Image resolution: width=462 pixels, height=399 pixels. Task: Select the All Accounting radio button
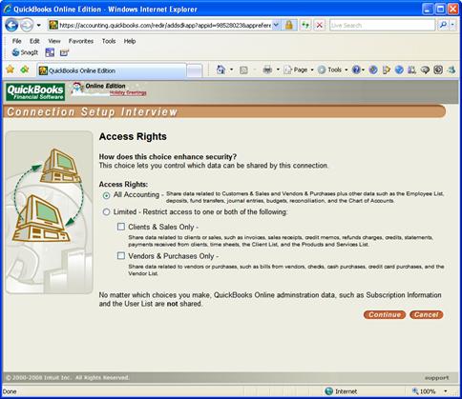pyautogui.click(x=106, y=195)
